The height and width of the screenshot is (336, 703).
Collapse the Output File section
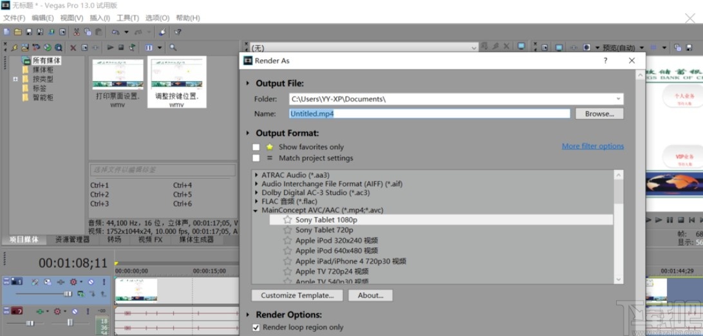pyautogui.click(x=247, y=83)
